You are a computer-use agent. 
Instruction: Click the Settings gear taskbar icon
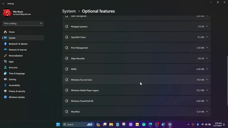coord(170,124)
